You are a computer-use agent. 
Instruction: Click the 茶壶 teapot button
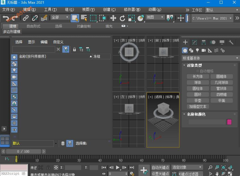(x=198, y=100)
